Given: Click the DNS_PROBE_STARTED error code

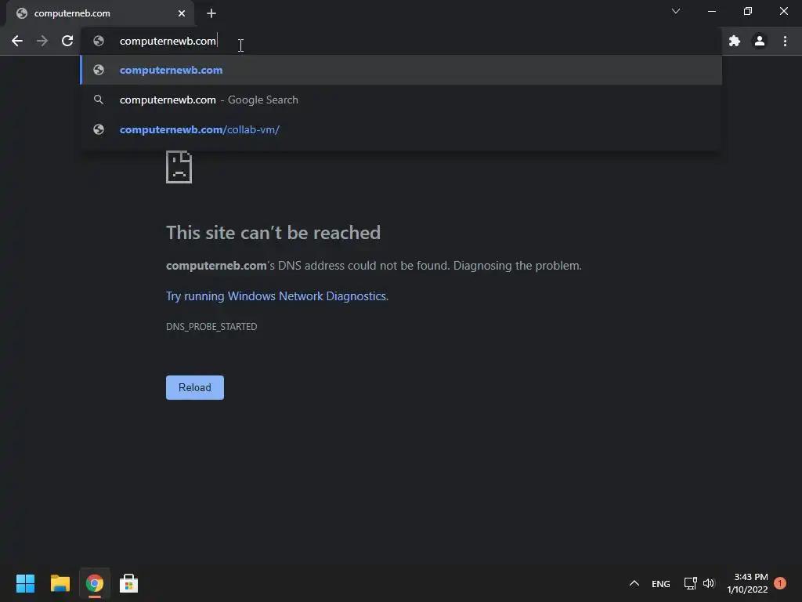Looking at the screenshot, I should pyautogui.click(x=211, y=327).
